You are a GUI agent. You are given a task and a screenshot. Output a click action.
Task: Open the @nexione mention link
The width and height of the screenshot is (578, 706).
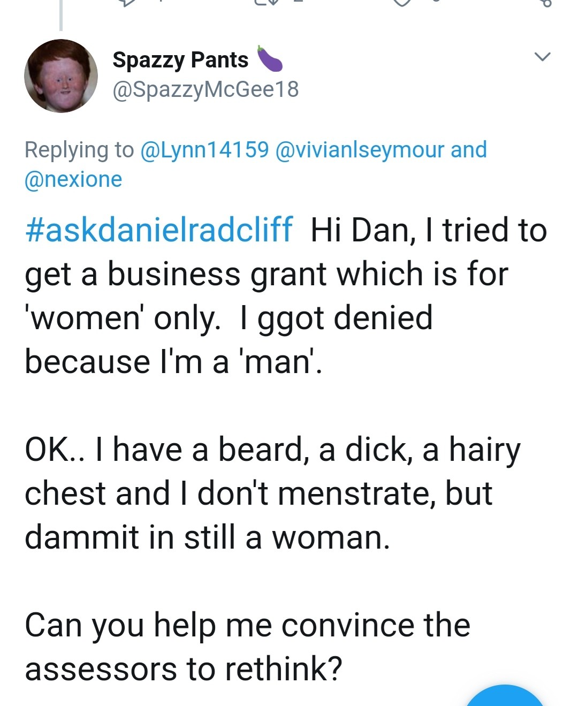click(73, 179)
